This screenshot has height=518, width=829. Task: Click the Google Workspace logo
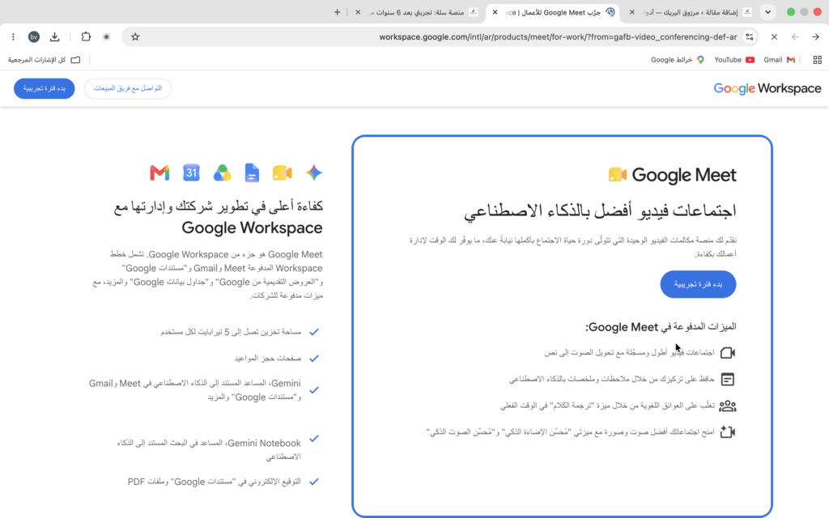[767, 88]
